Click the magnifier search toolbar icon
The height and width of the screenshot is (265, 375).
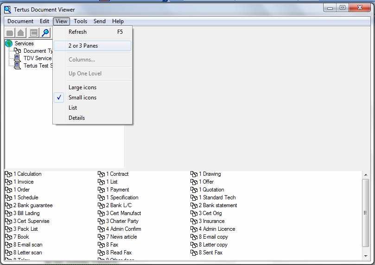[45, 33]
